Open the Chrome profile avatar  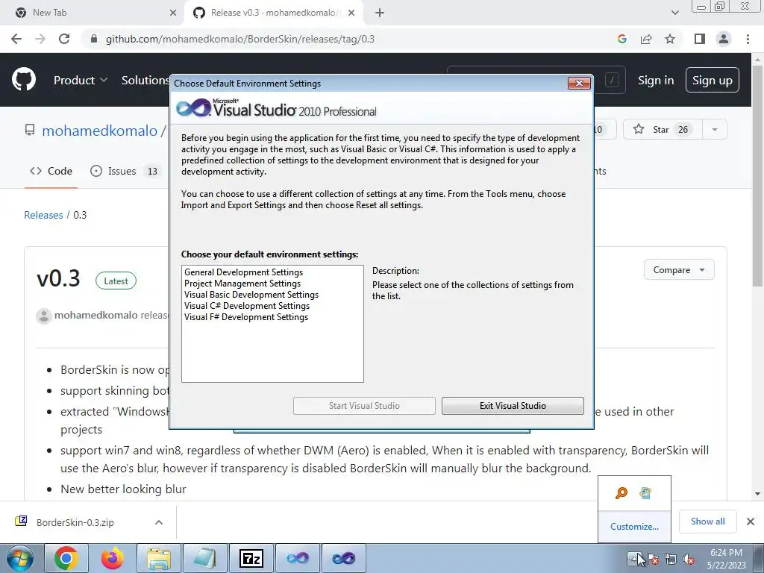[724, 39]
